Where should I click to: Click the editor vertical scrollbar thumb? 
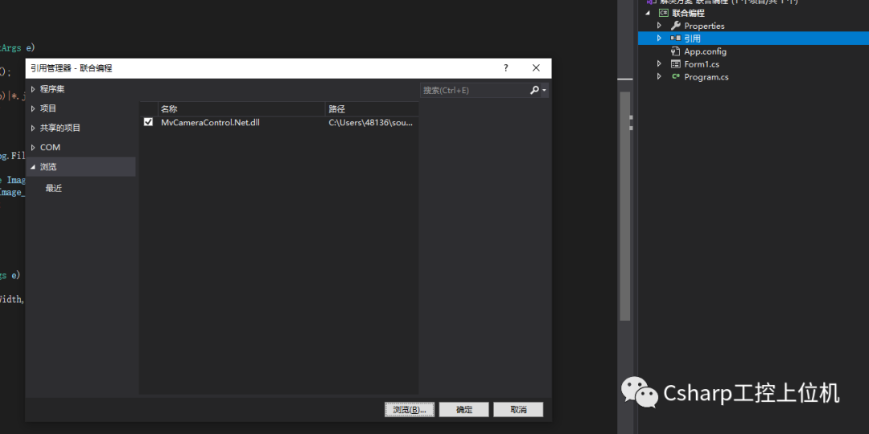coord(624,206)
